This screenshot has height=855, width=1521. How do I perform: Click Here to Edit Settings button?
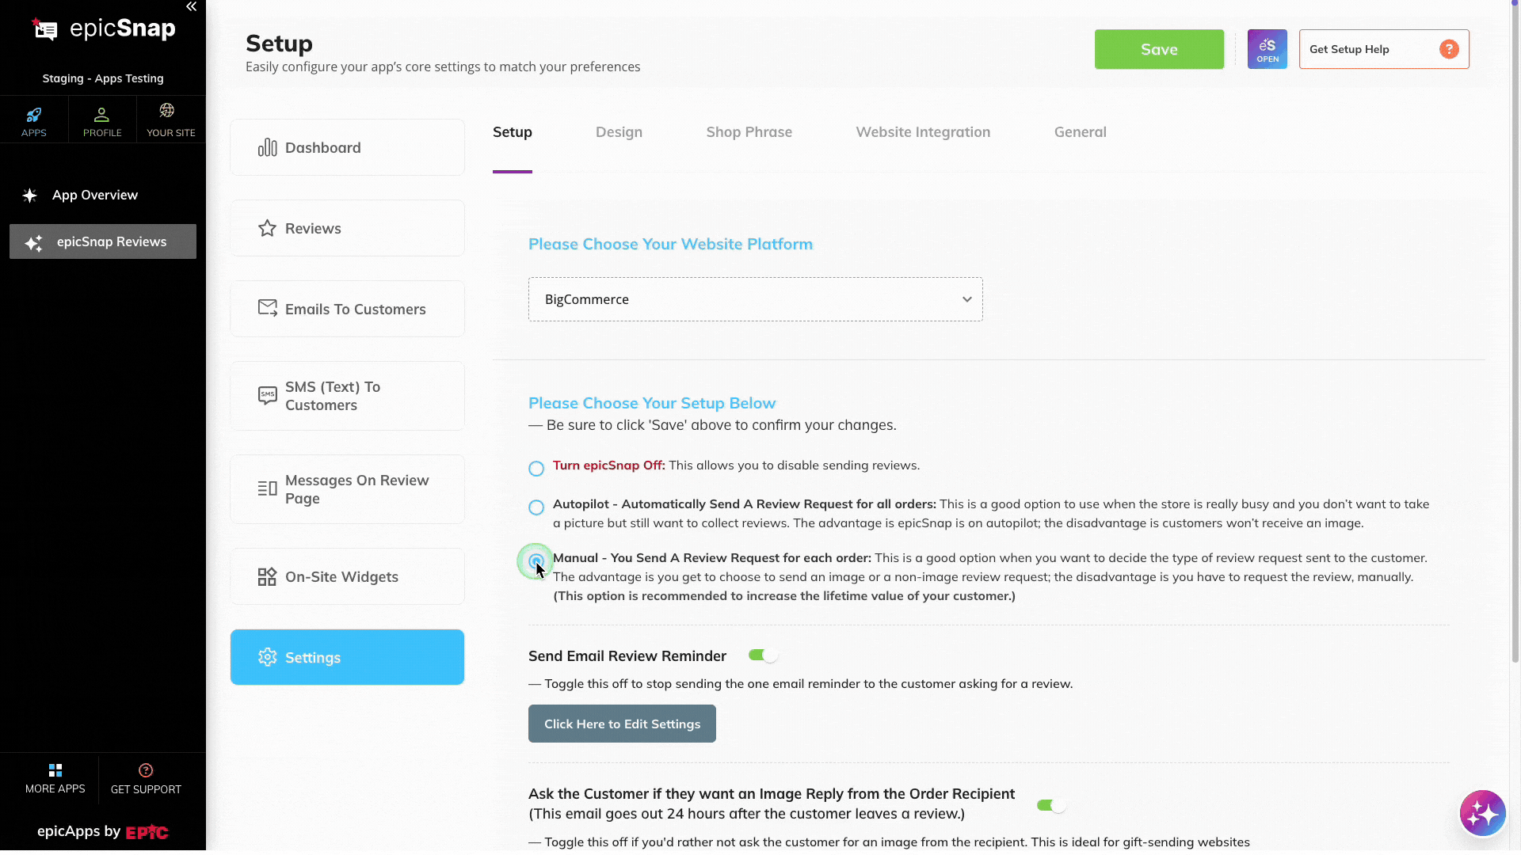[622, 724]
